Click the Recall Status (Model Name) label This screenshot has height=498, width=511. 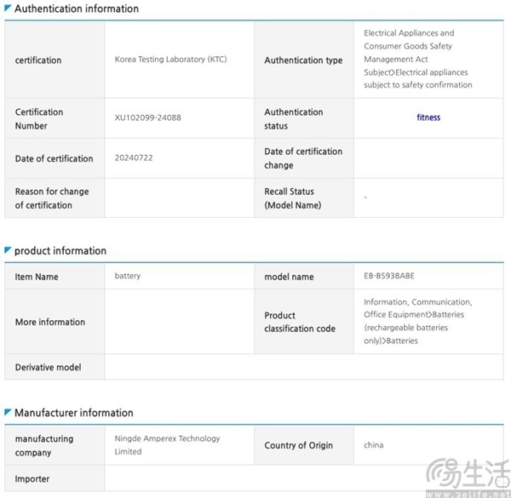(x=295, y=198)
